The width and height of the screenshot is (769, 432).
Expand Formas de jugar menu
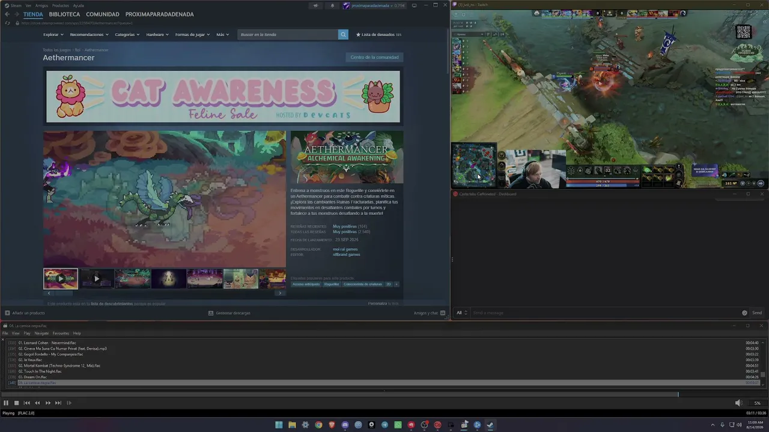coord(193,35)
